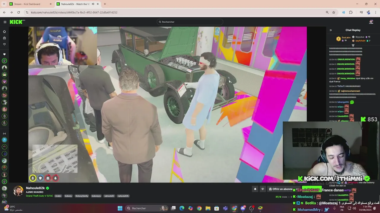Open the tab search dropdown
380x213 pixels.
pyautogui.click(x=4, y=4)
